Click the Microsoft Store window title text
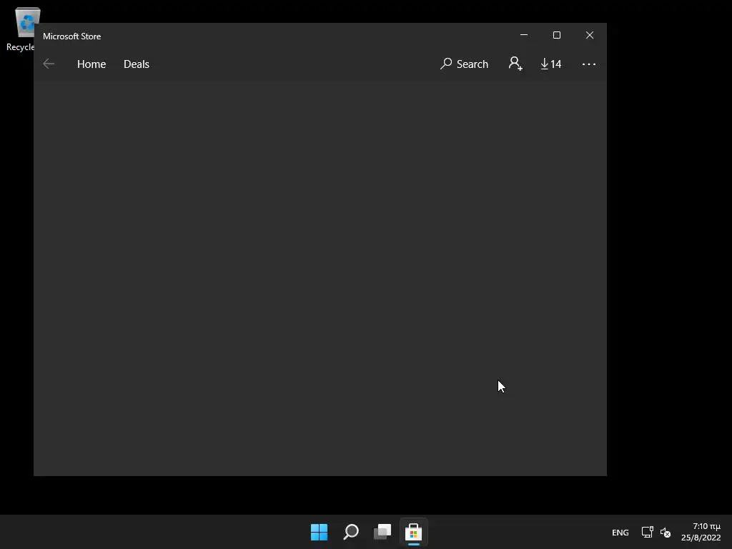The image size is (732, 549). click(x=72, y=36)
